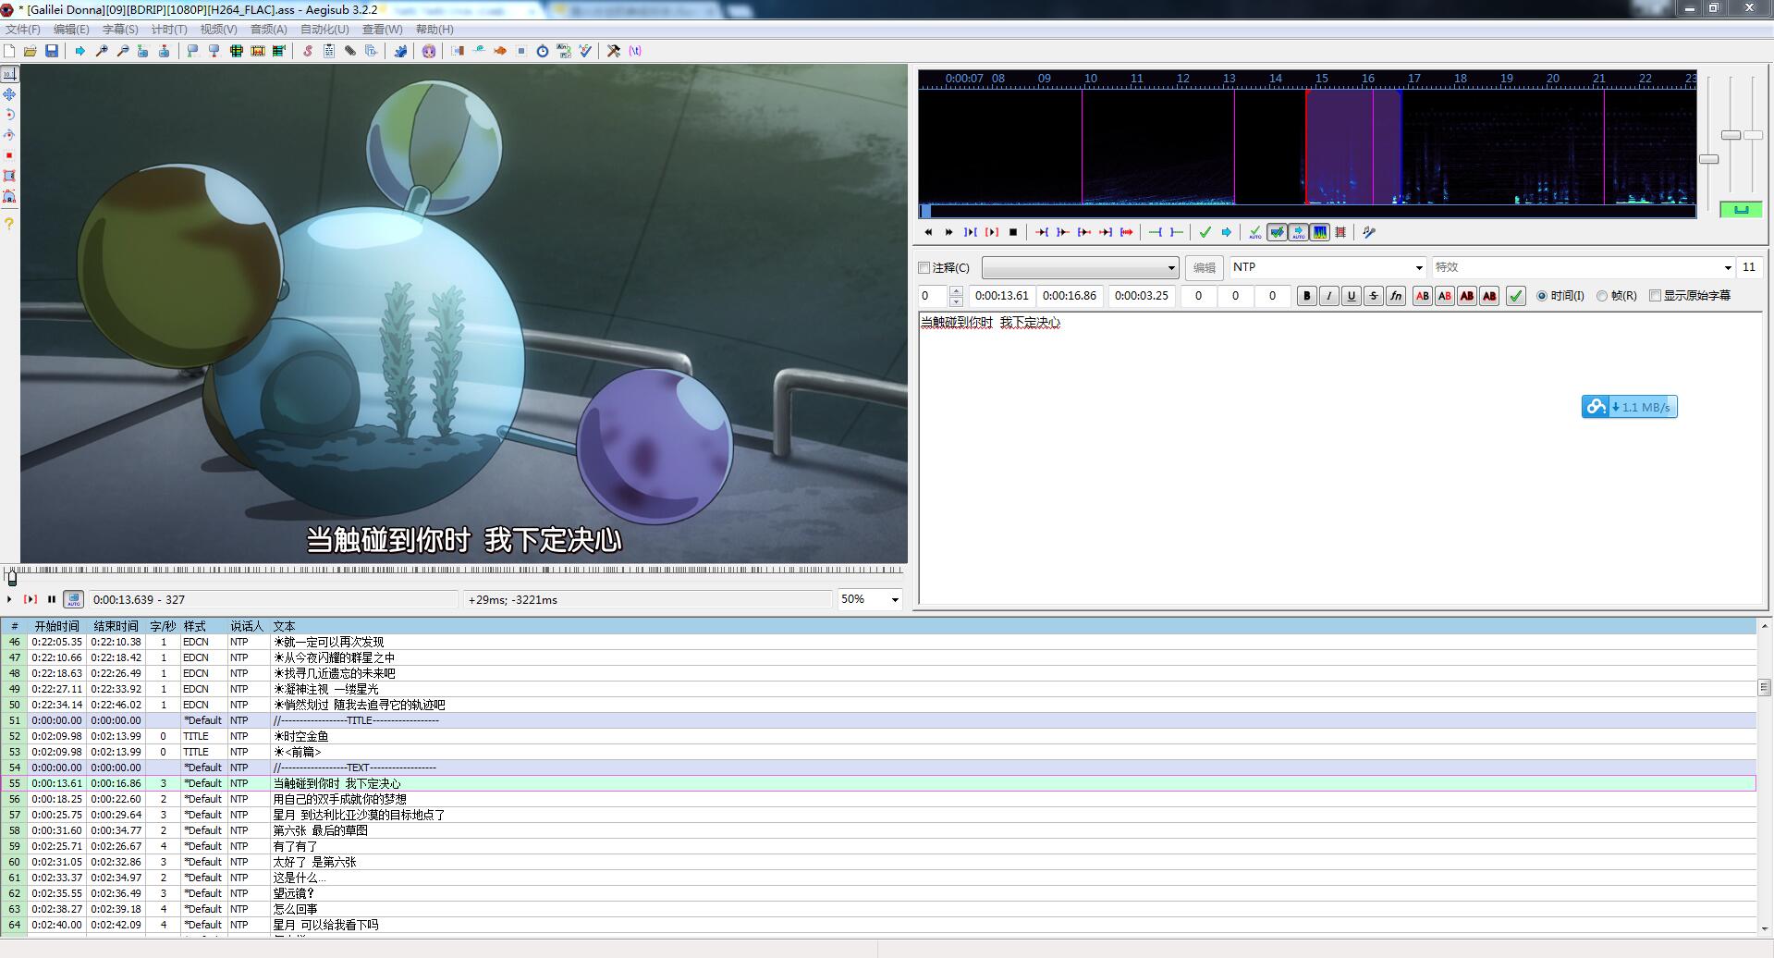Screen dimensions: 1774x958
Task: Click the first AB primary color button
Action: coord(1422,296)
